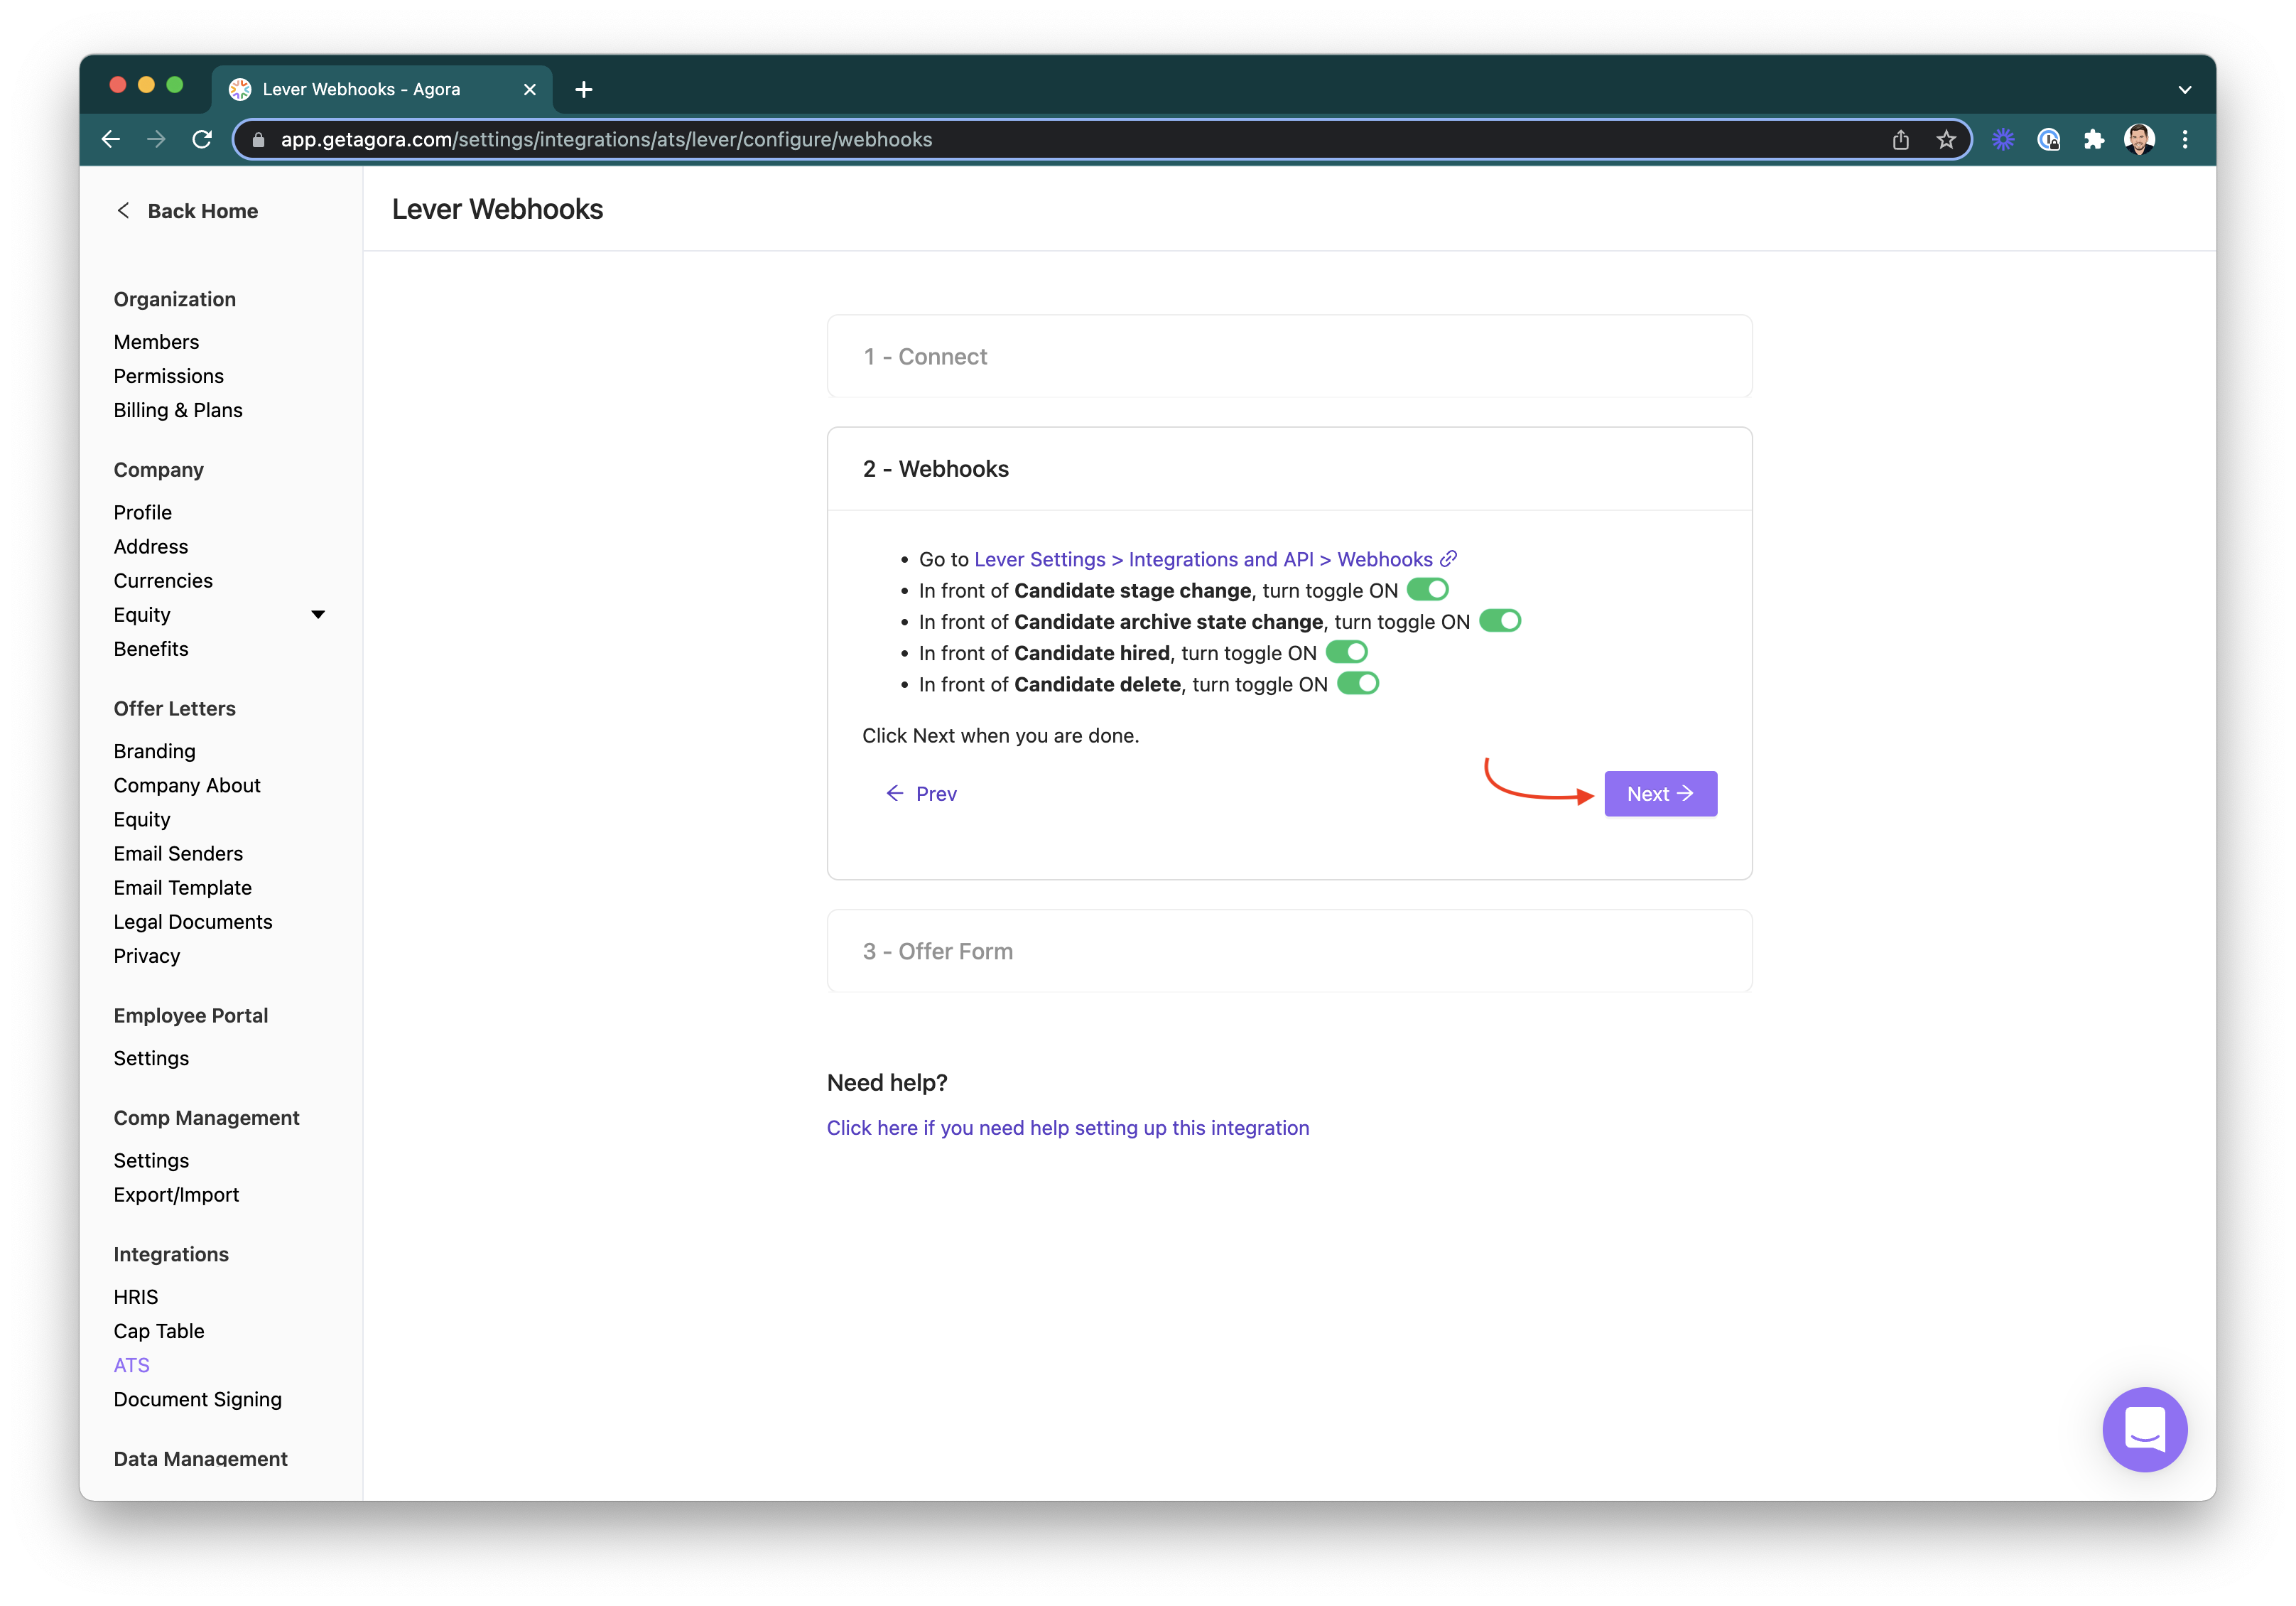Image resolution: width=2296 pixels, height=1606 pixels.
Task: Open the Extensions puzzle piece menu
Action: click(x=2094, y=139)
